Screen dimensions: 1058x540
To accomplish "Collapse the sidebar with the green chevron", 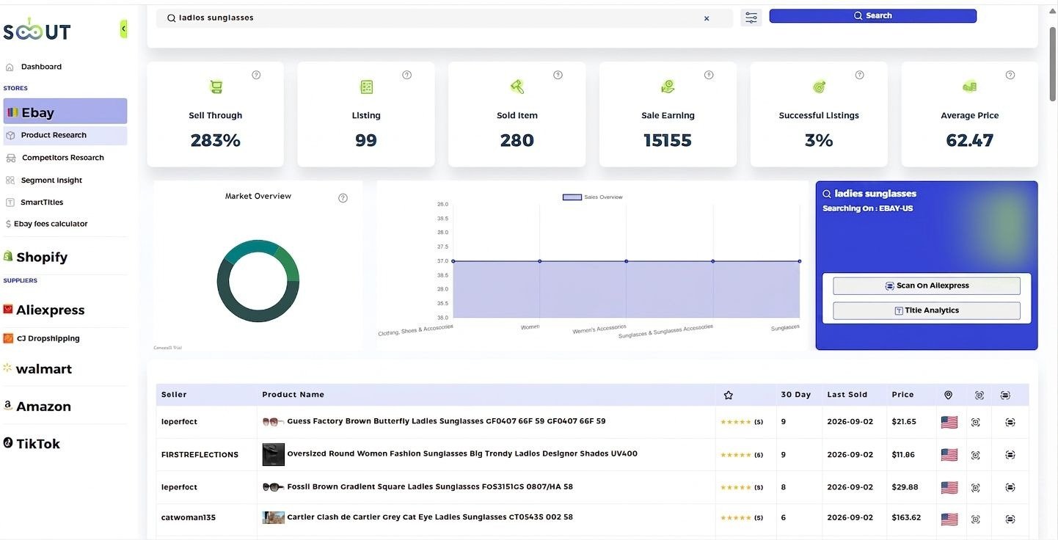I will [x=123, y=29].
